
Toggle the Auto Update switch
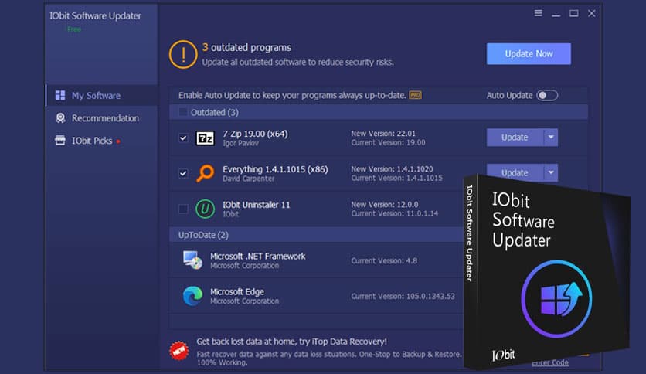pos(548,95)
